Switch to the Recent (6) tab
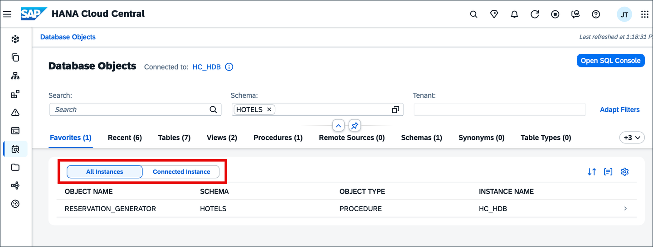 coord(125,138)
